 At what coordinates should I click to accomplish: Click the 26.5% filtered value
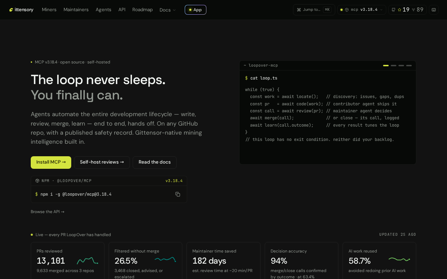pyautogui.click(x=126, y=261)
